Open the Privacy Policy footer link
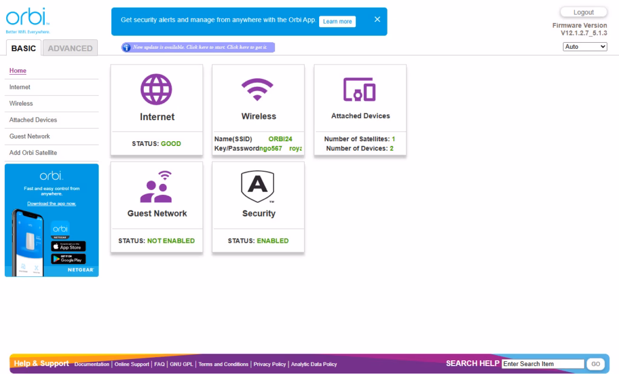The image size is (619, 374). coord(270,364)
